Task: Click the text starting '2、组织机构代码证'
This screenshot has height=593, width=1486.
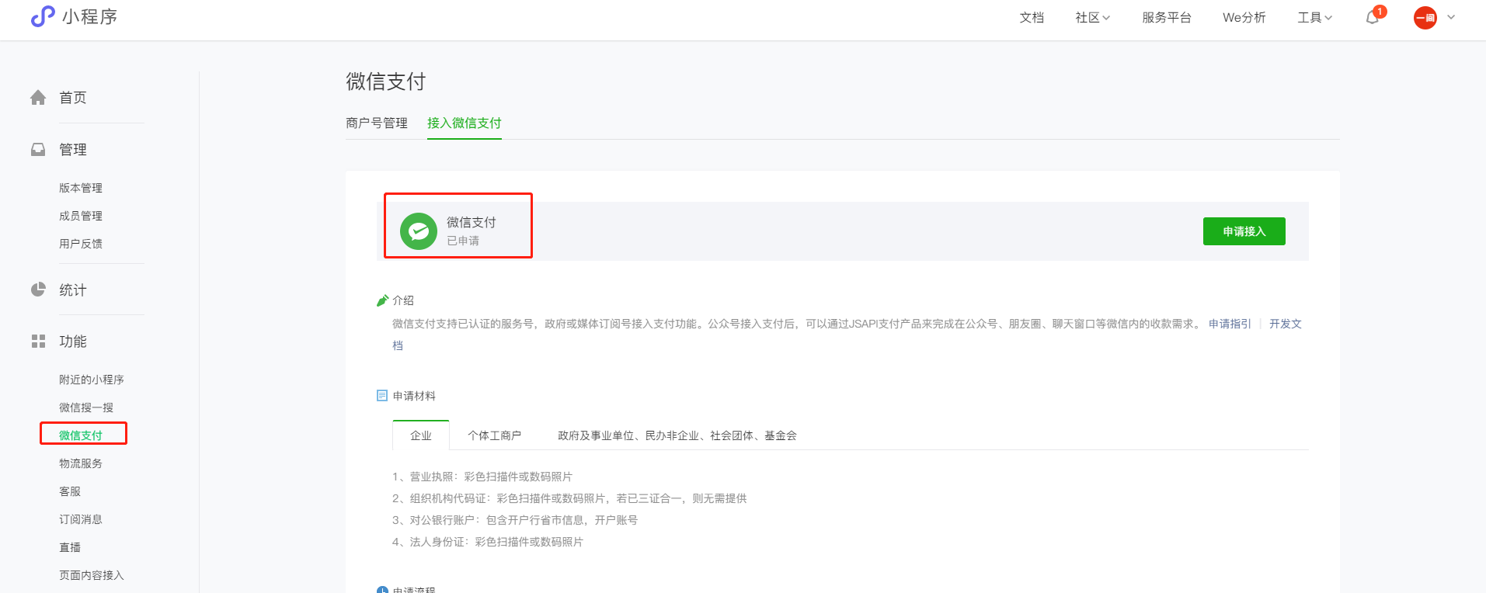Action: coord(569,498)
